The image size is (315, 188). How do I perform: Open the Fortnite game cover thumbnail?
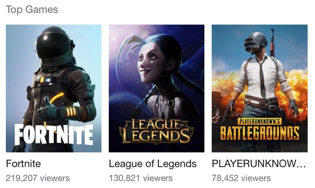pyautogui.click(x=53, y=88)
